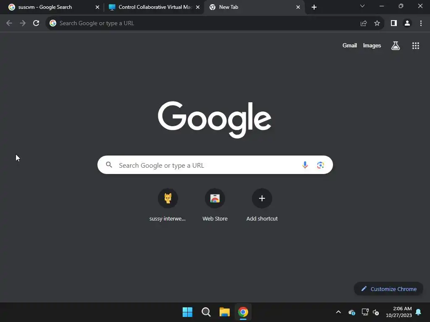This screenshot has width=430, height=322.
Task: Close the New Tab tab
Action: coord(298,7)
